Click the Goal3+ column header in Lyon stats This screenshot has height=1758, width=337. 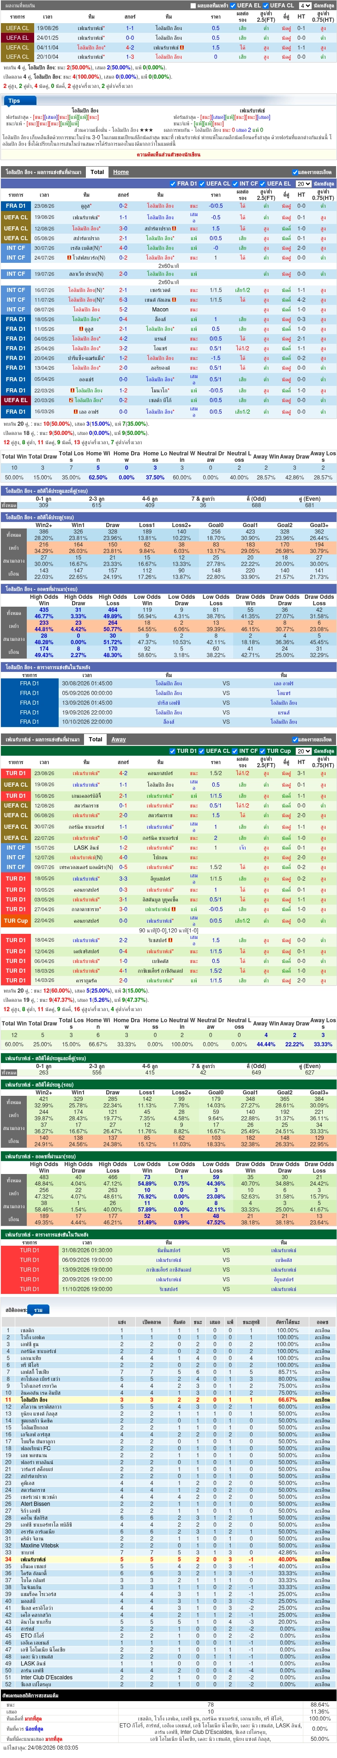click(x=319, y=526)
